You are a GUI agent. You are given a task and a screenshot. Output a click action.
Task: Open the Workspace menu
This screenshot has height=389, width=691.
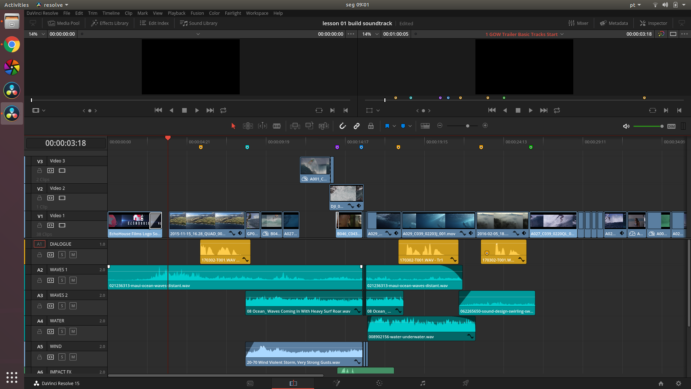(257, 13)
